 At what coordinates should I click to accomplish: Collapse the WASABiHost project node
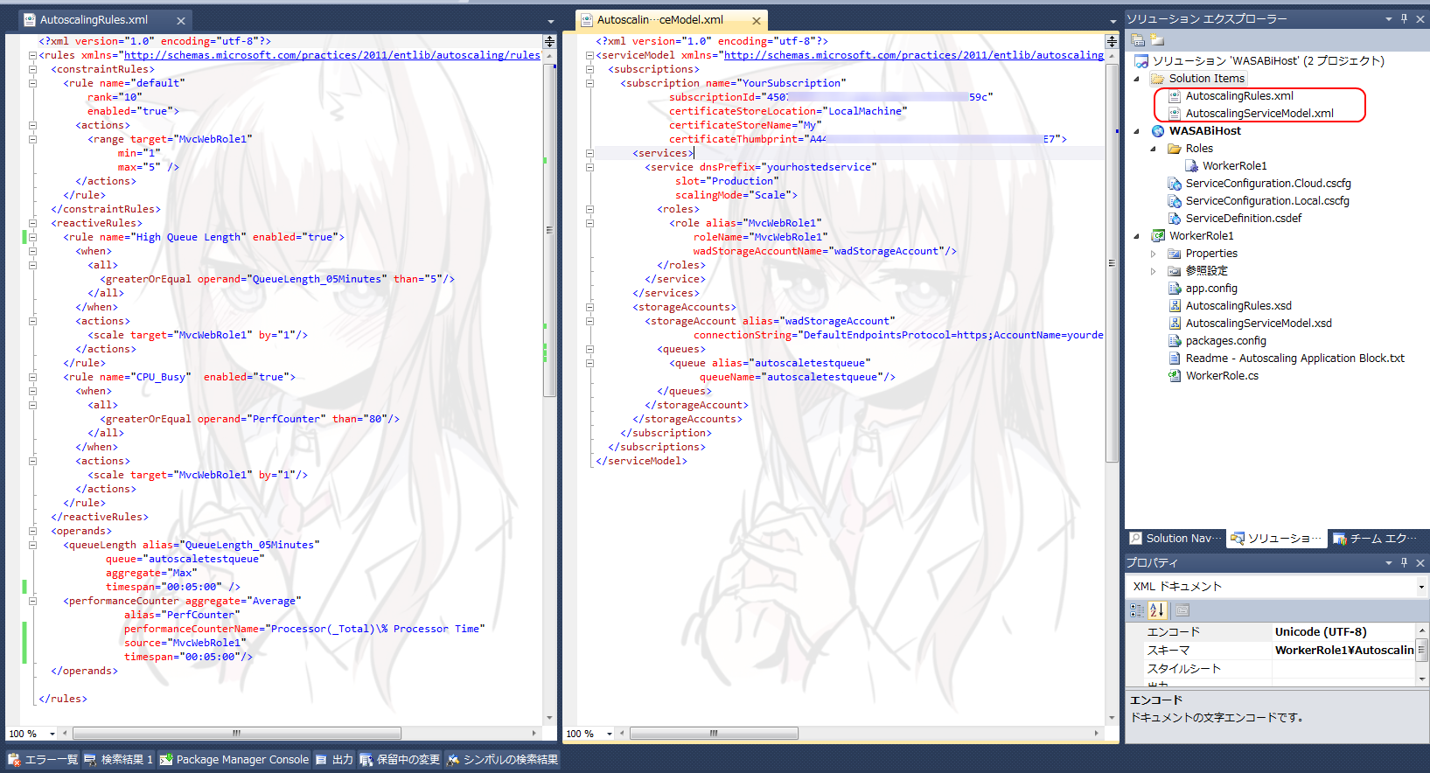tap(1137, 131)
